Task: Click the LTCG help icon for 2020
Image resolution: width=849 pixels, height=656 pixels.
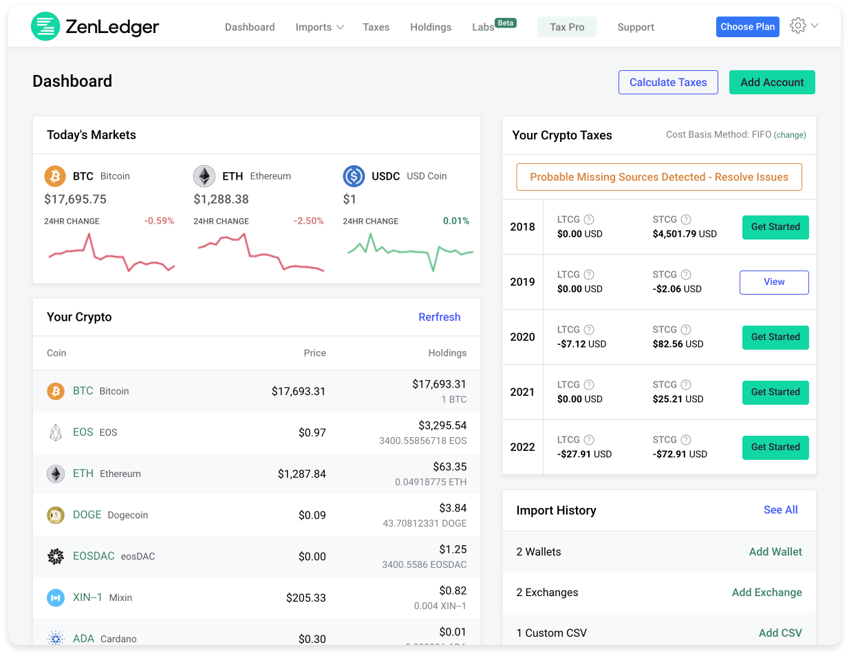Action: 589,330
